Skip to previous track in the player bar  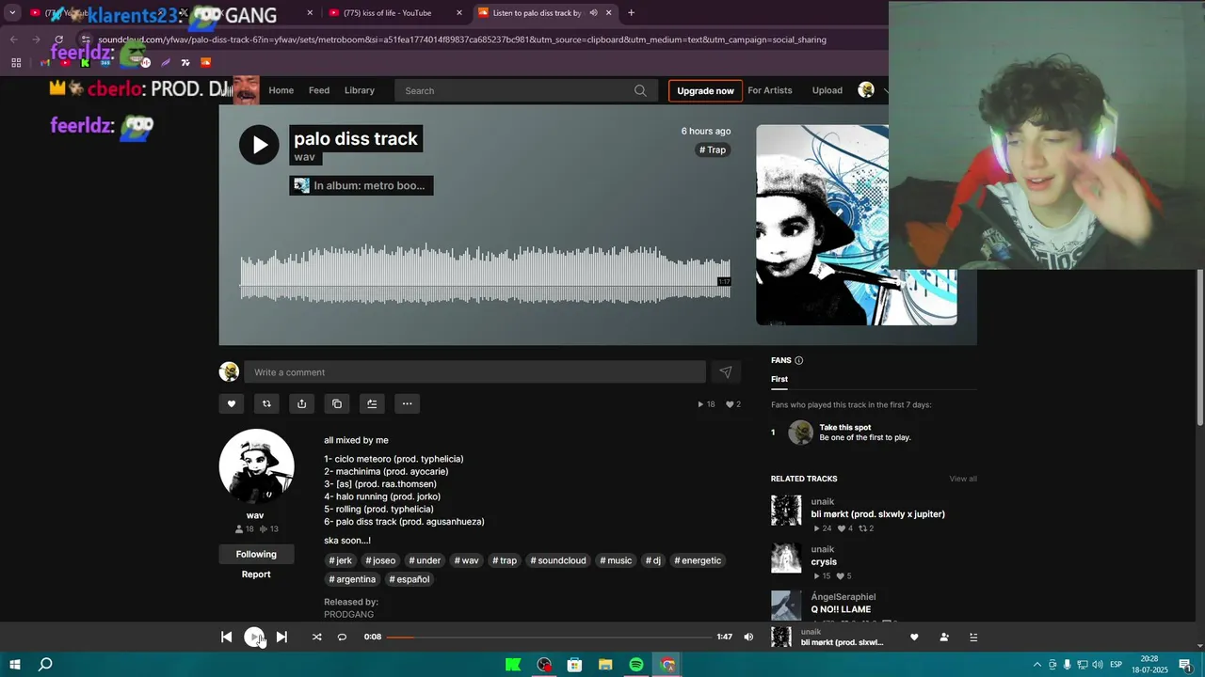pos(227,637)
